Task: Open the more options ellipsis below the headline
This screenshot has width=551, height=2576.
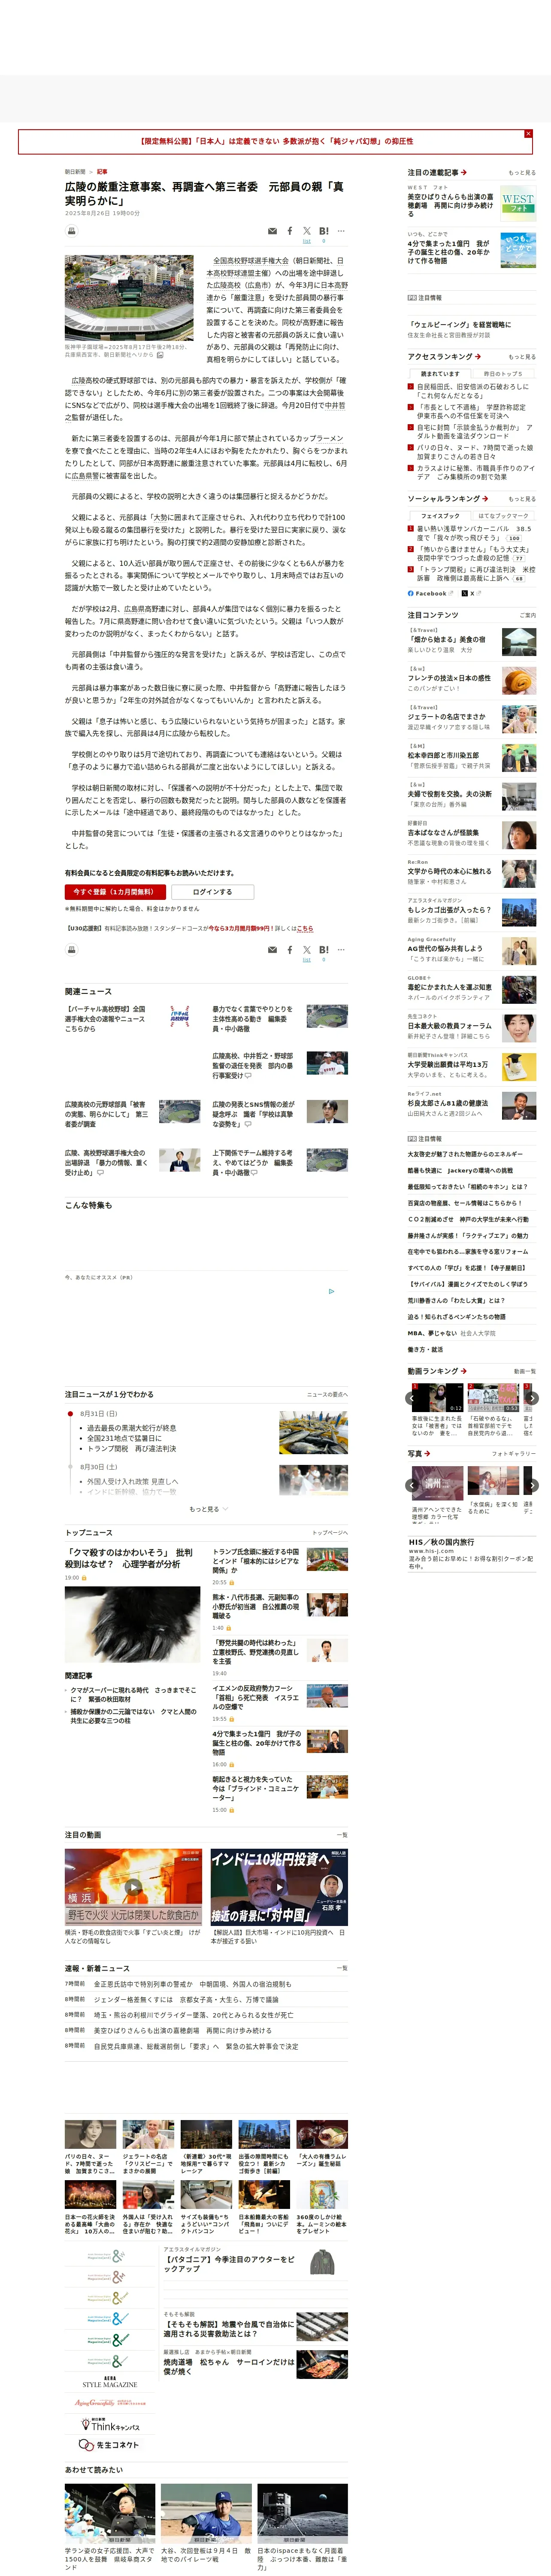Action: pyautogui.click(x=341, y=231)
